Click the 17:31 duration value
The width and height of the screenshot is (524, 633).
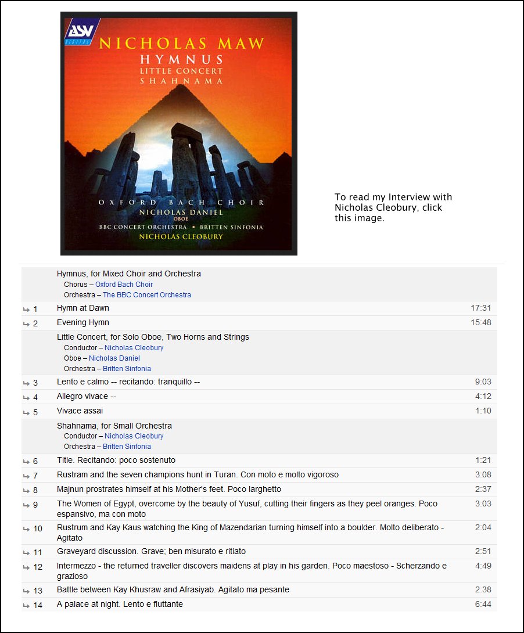click(x=481, y=308)
